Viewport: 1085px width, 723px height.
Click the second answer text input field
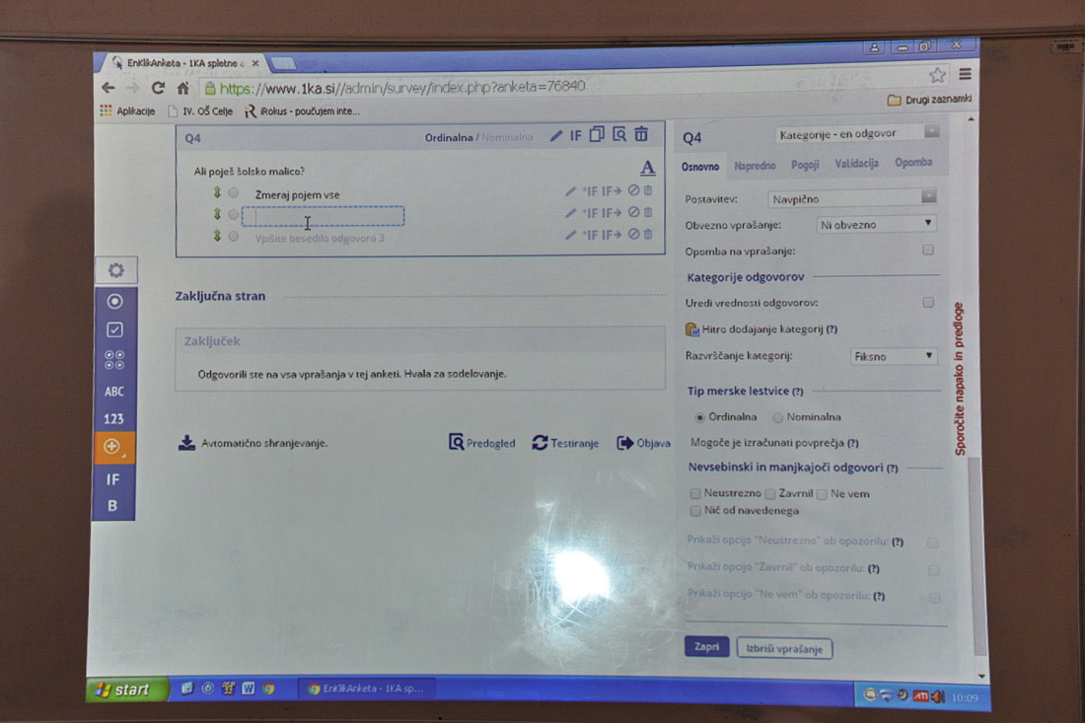point(323,215)
